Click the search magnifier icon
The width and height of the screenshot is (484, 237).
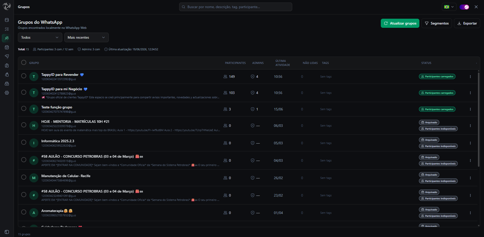pos(183,7)
